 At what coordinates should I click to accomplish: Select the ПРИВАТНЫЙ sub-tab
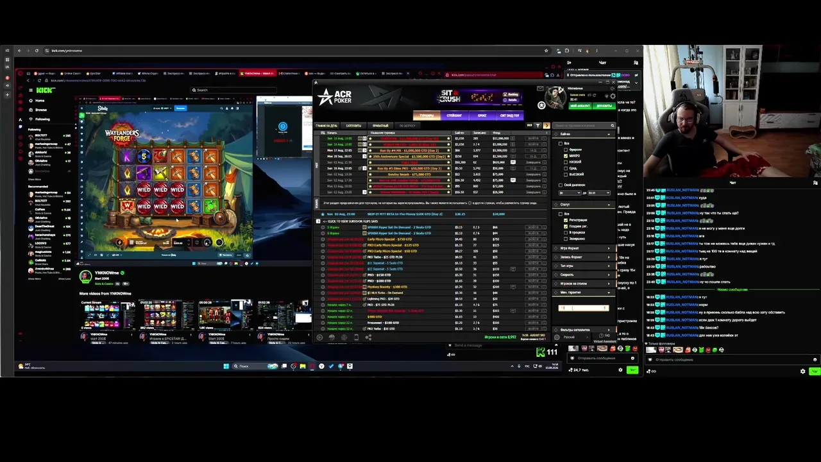380,126
